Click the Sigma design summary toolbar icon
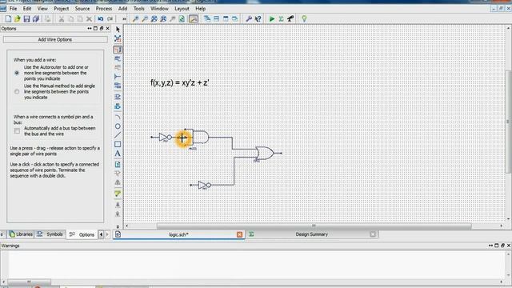Viewport: 512px width, 288px height. tap(281, 19)
